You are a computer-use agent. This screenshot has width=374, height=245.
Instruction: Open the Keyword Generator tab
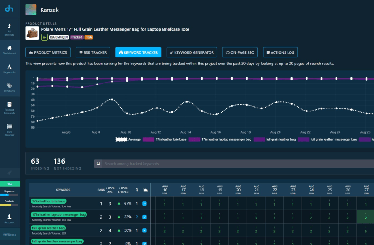[192, 52]
